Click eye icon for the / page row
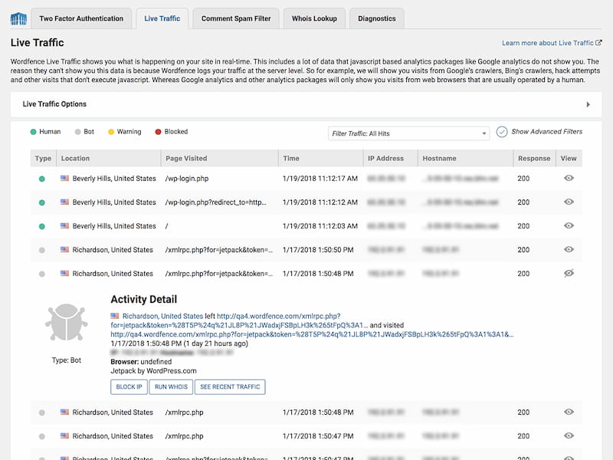The height and width of the screenshot is (460, 613). (569, 226)
